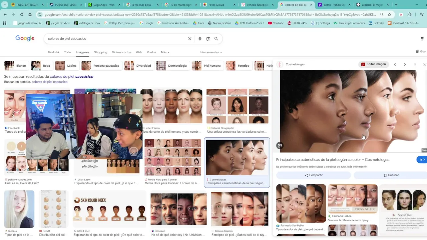Start voice search with microphone icon
The image size is (427, 240).
200,39
